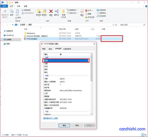Click the Refresh icon beside address bar
The height and width of the screenshot is (137, 148).
pyautogui.click(x=116, y=25)
